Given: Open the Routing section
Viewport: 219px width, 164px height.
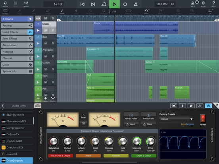Looking at the screenshot, I should (17, 25).
